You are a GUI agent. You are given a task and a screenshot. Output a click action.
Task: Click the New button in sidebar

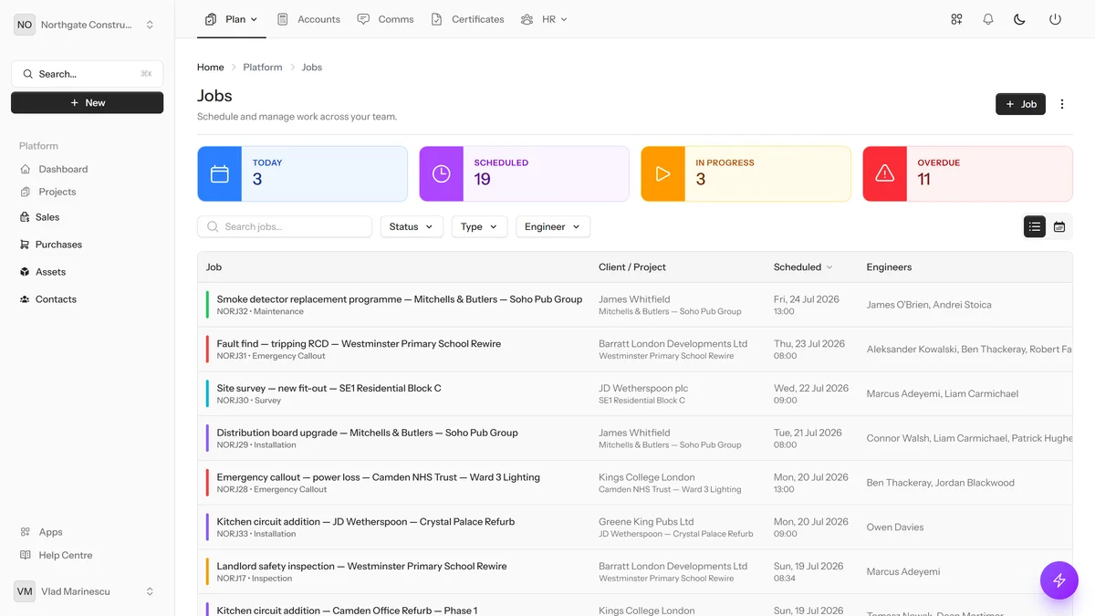[87, 103]
